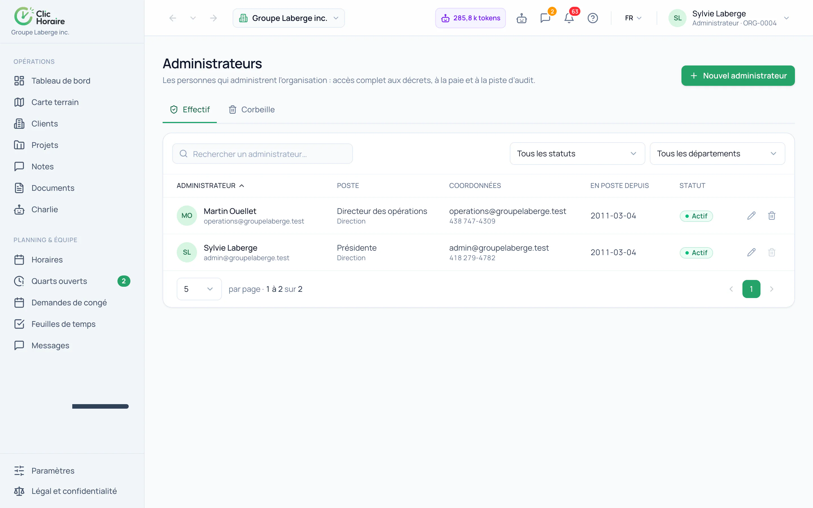Click Actif status of Martin Ouellet

click(696, 216)
